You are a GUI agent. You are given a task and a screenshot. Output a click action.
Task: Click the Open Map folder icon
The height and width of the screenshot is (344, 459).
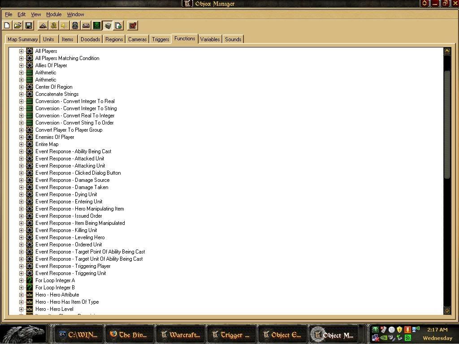pos(18,26)
